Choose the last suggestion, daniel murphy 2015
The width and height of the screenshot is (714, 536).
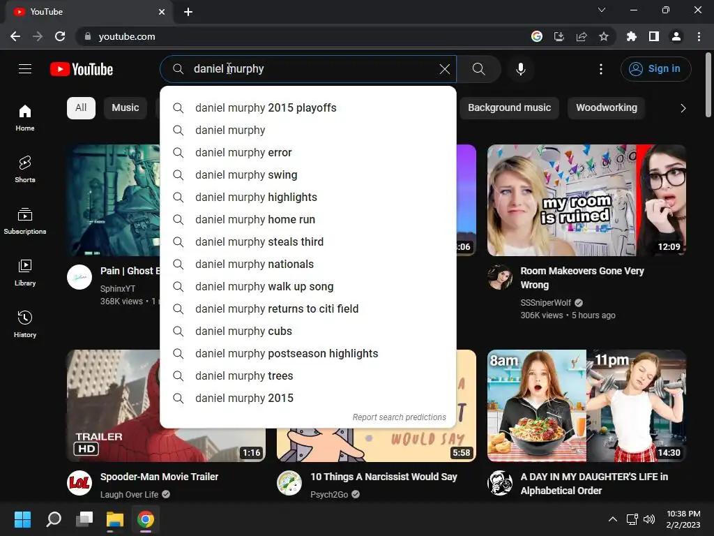308,399
